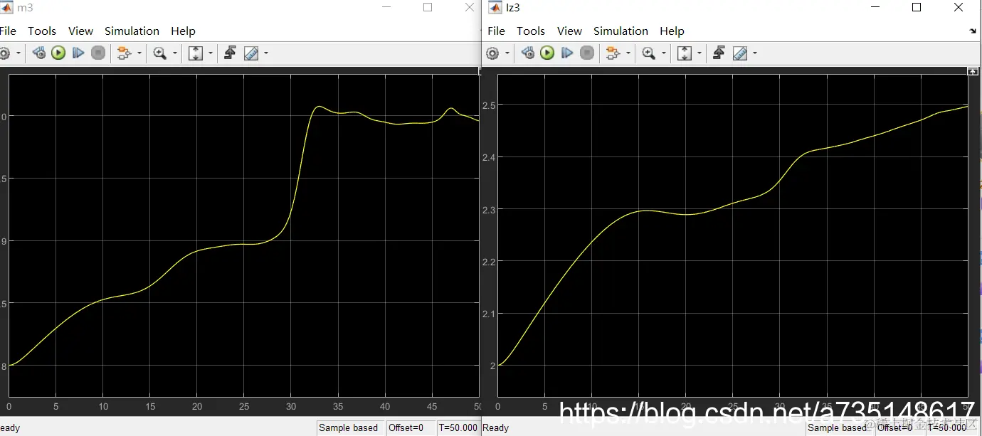Click Scale Axes Limits icon in m3
Screen dimensions: 982x436
pyautogui.click(x=196, y=53)
